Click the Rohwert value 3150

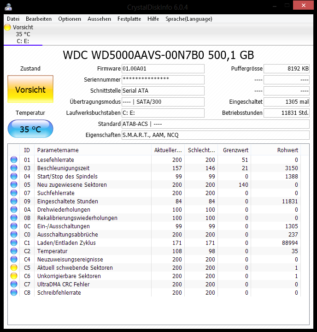(291, 168)
